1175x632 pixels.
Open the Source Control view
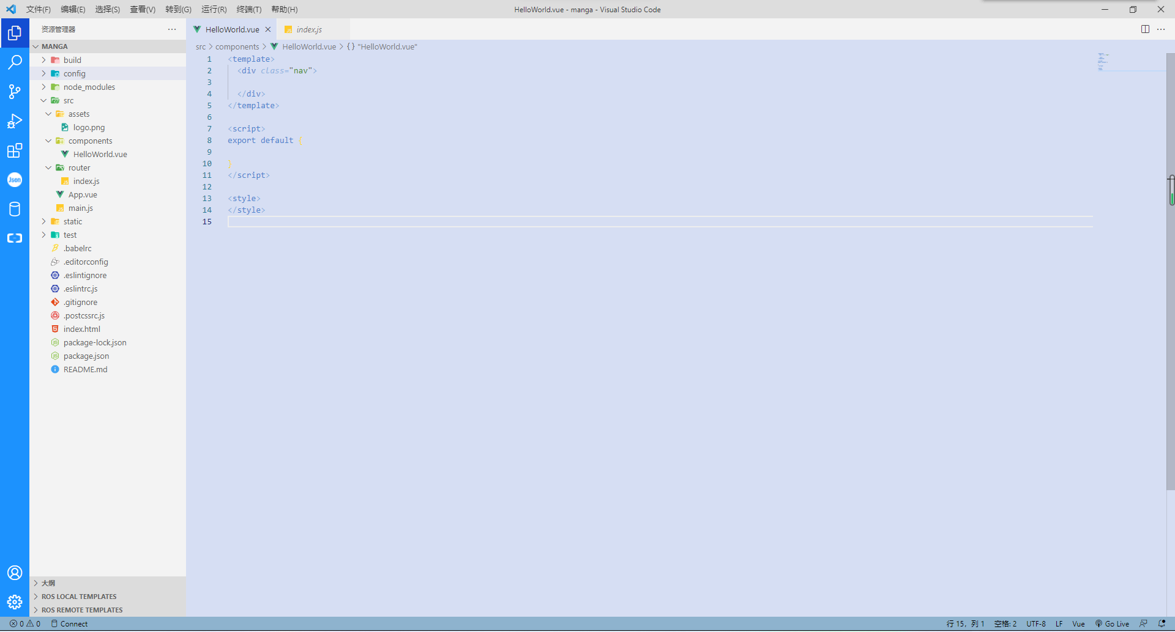click(15, 92)
